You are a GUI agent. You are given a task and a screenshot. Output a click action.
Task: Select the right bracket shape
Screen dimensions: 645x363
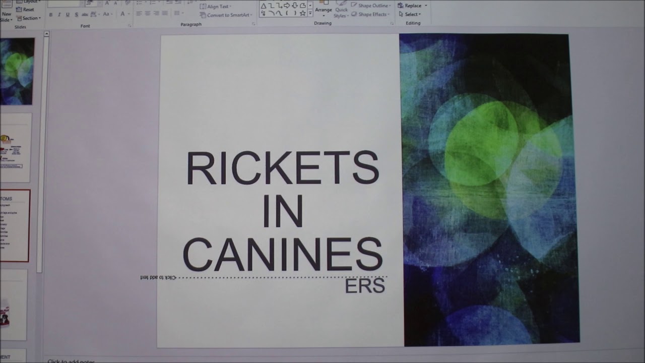pyautogui.click(x=295, y=13)
